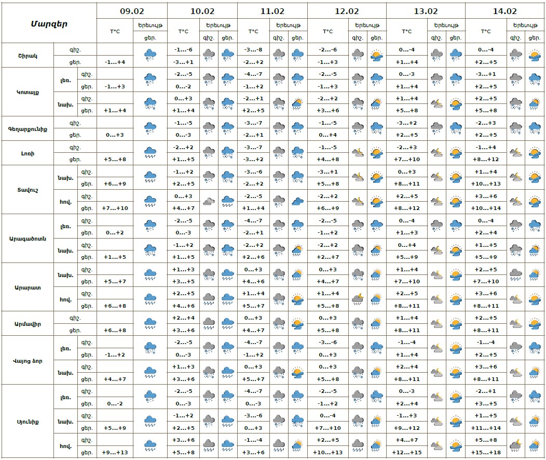Viewport: 546px width, 460px height.
Task: Select the 14.02 date column header
Action: point(504,11)
